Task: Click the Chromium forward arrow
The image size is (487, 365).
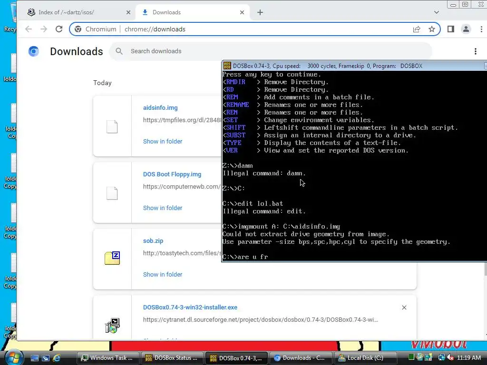Action: point(44,29)
